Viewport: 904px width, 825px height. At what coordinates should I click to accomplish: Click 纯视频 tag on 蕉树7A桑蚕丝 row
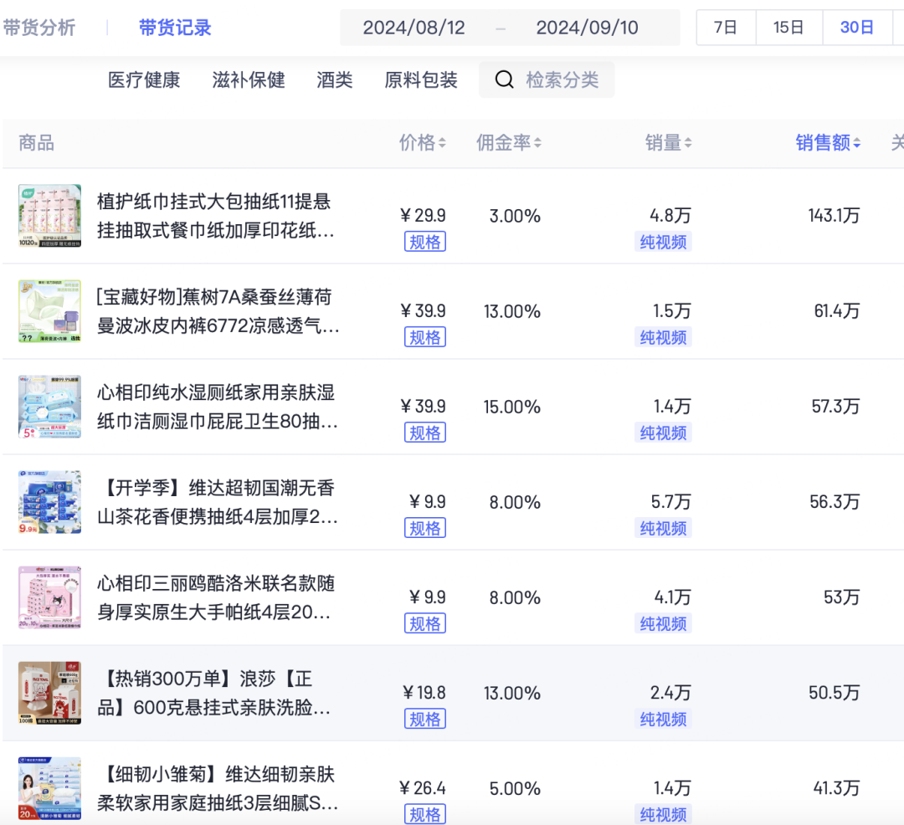pos(663,337)
